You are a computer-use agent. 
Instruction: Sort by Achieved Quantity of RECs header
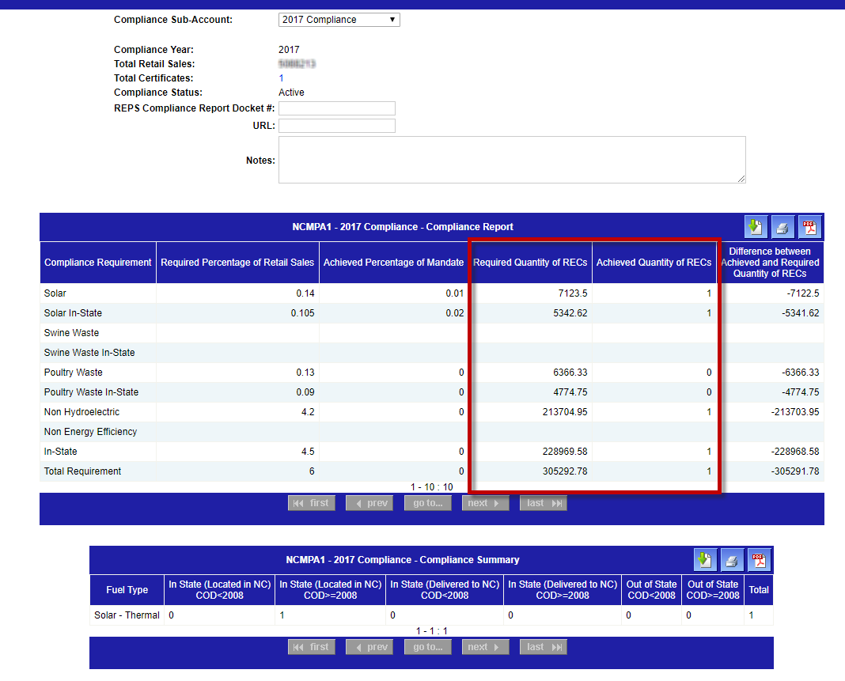point(654,263)
